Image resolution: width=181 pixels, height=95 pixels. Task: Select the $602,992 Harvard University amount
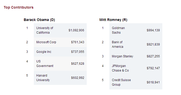[x=78, y=78]
